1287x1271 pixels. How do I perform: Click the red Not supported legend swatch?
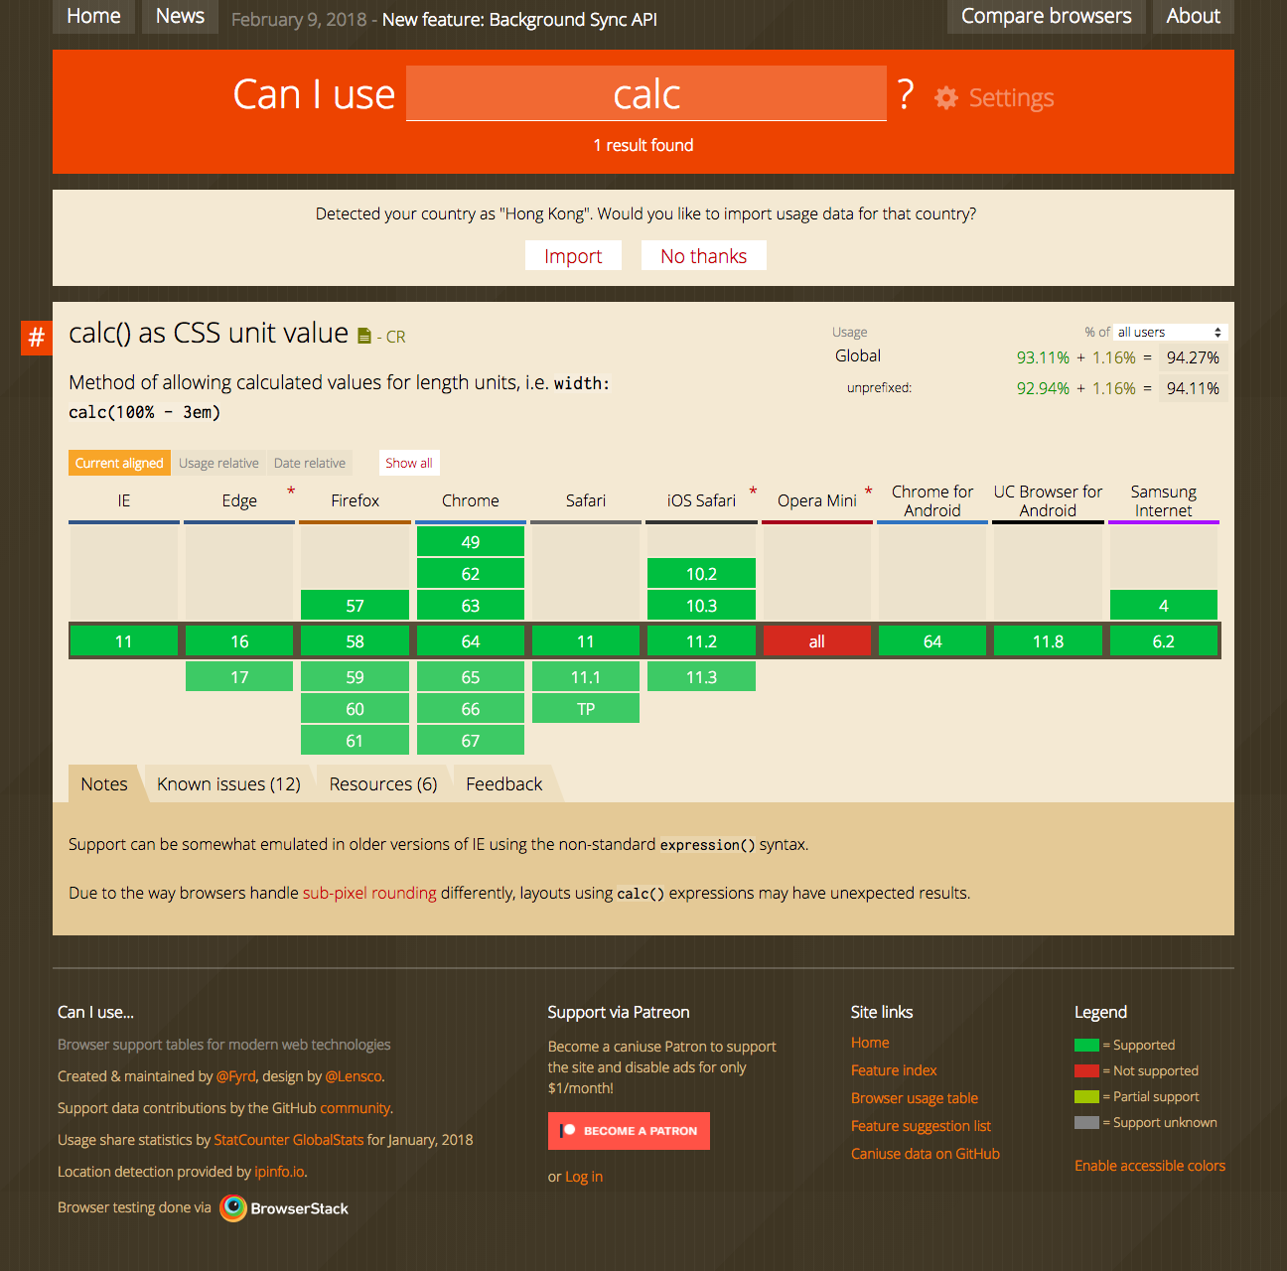click(x=1086, y=1070)
